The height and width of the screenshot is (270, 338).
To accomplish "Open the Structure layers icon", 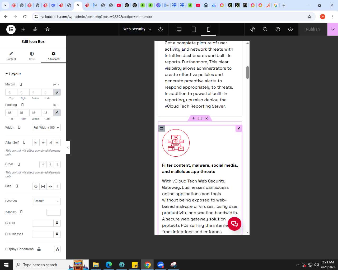I will point(48,29).
